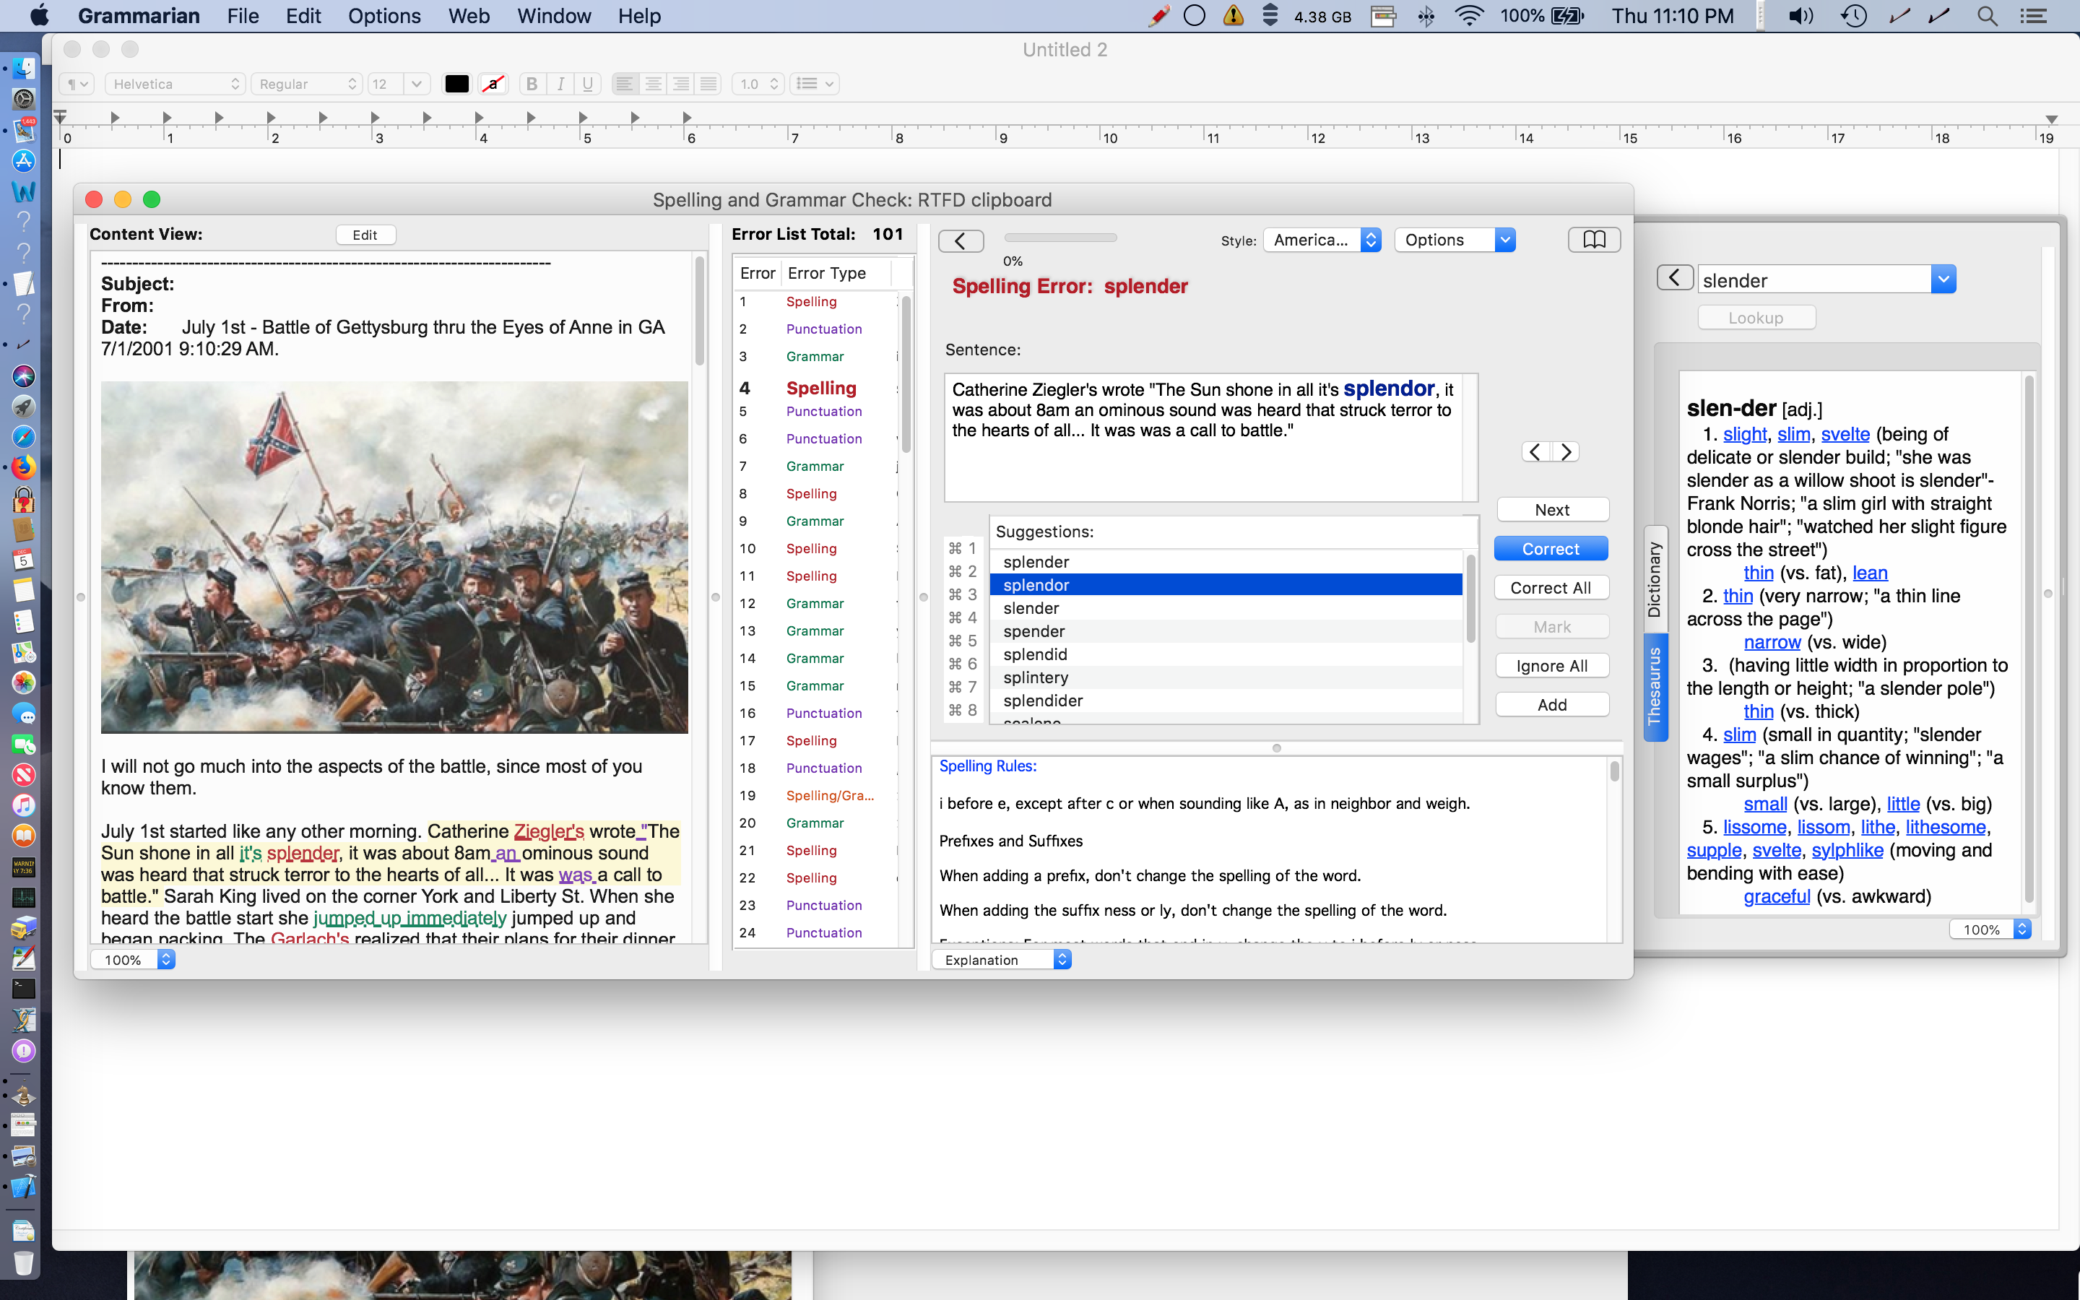Click the previous-error back arrow near the progress bar
The width and height of the screenshot is (2080, 1300).
tap(960, 240)
